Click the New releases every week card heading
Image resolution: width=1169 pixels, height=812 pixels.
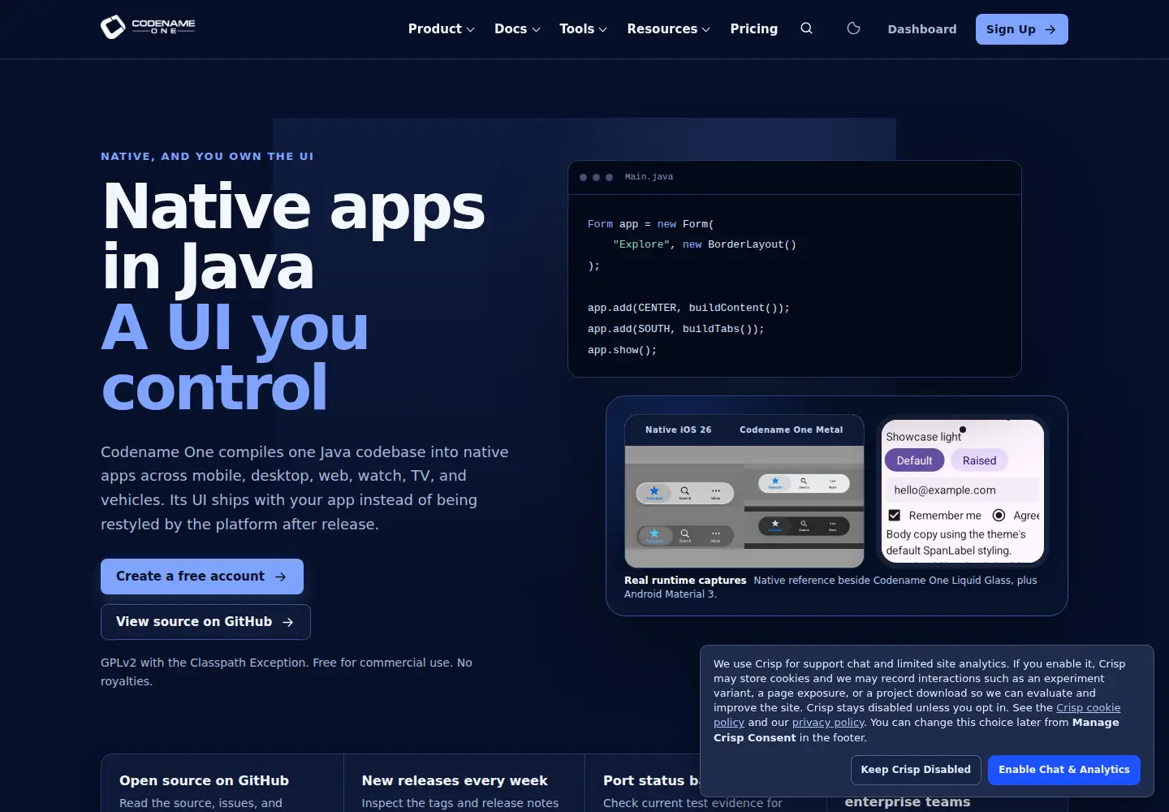[455, 780]
